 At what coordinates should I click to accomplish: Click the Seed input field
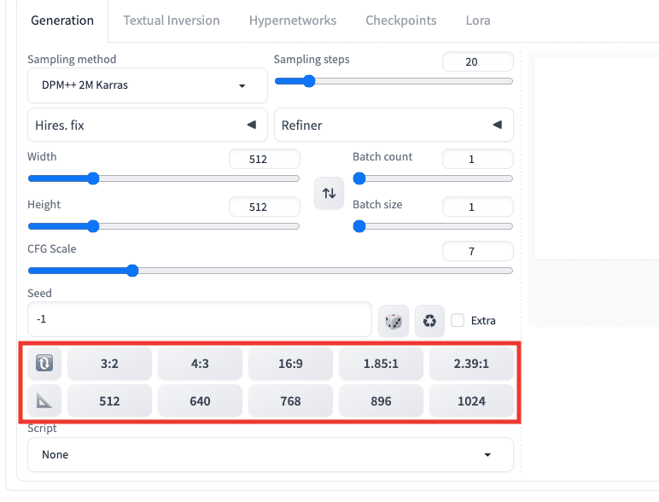(200, 319)
